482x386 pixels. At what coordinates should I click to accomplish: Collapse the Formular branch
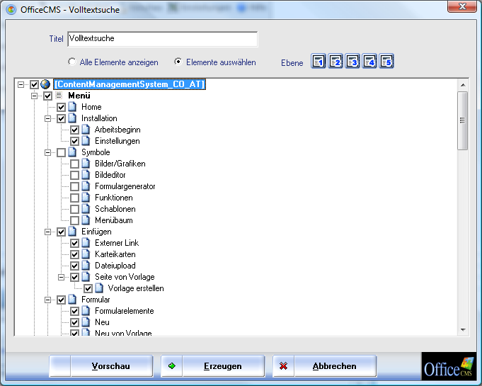pyautogui.click(x=47, y=300)
